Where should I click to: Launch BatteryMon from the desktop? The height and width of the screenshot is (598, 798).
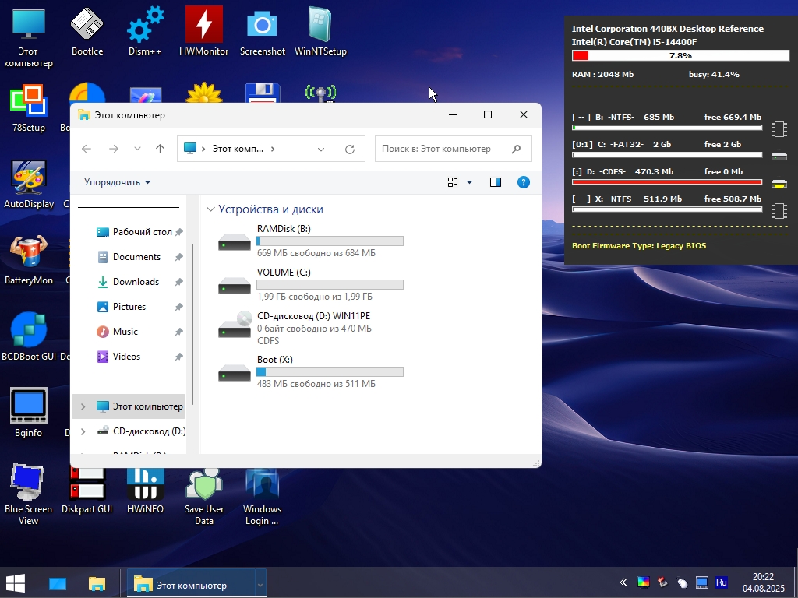pyautogui.click(x=29, y=260)
